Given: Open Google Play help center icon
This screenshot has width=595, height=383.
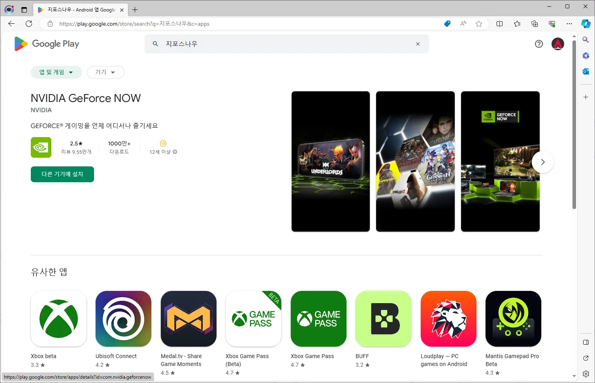Looking at the screenshot, I should (x=539, y=44).
